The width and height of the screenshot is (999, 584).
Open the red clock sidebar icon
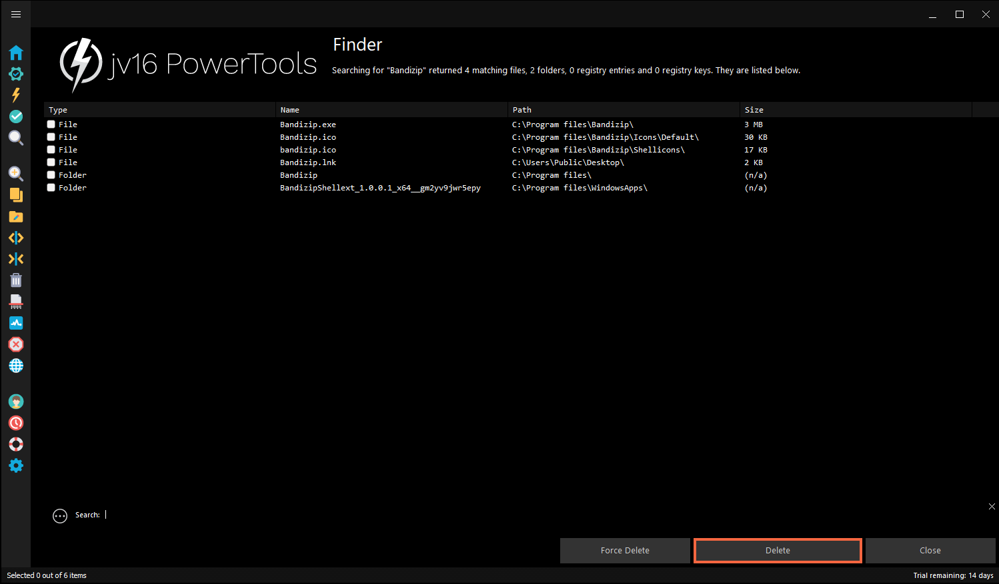click(16, 423)
